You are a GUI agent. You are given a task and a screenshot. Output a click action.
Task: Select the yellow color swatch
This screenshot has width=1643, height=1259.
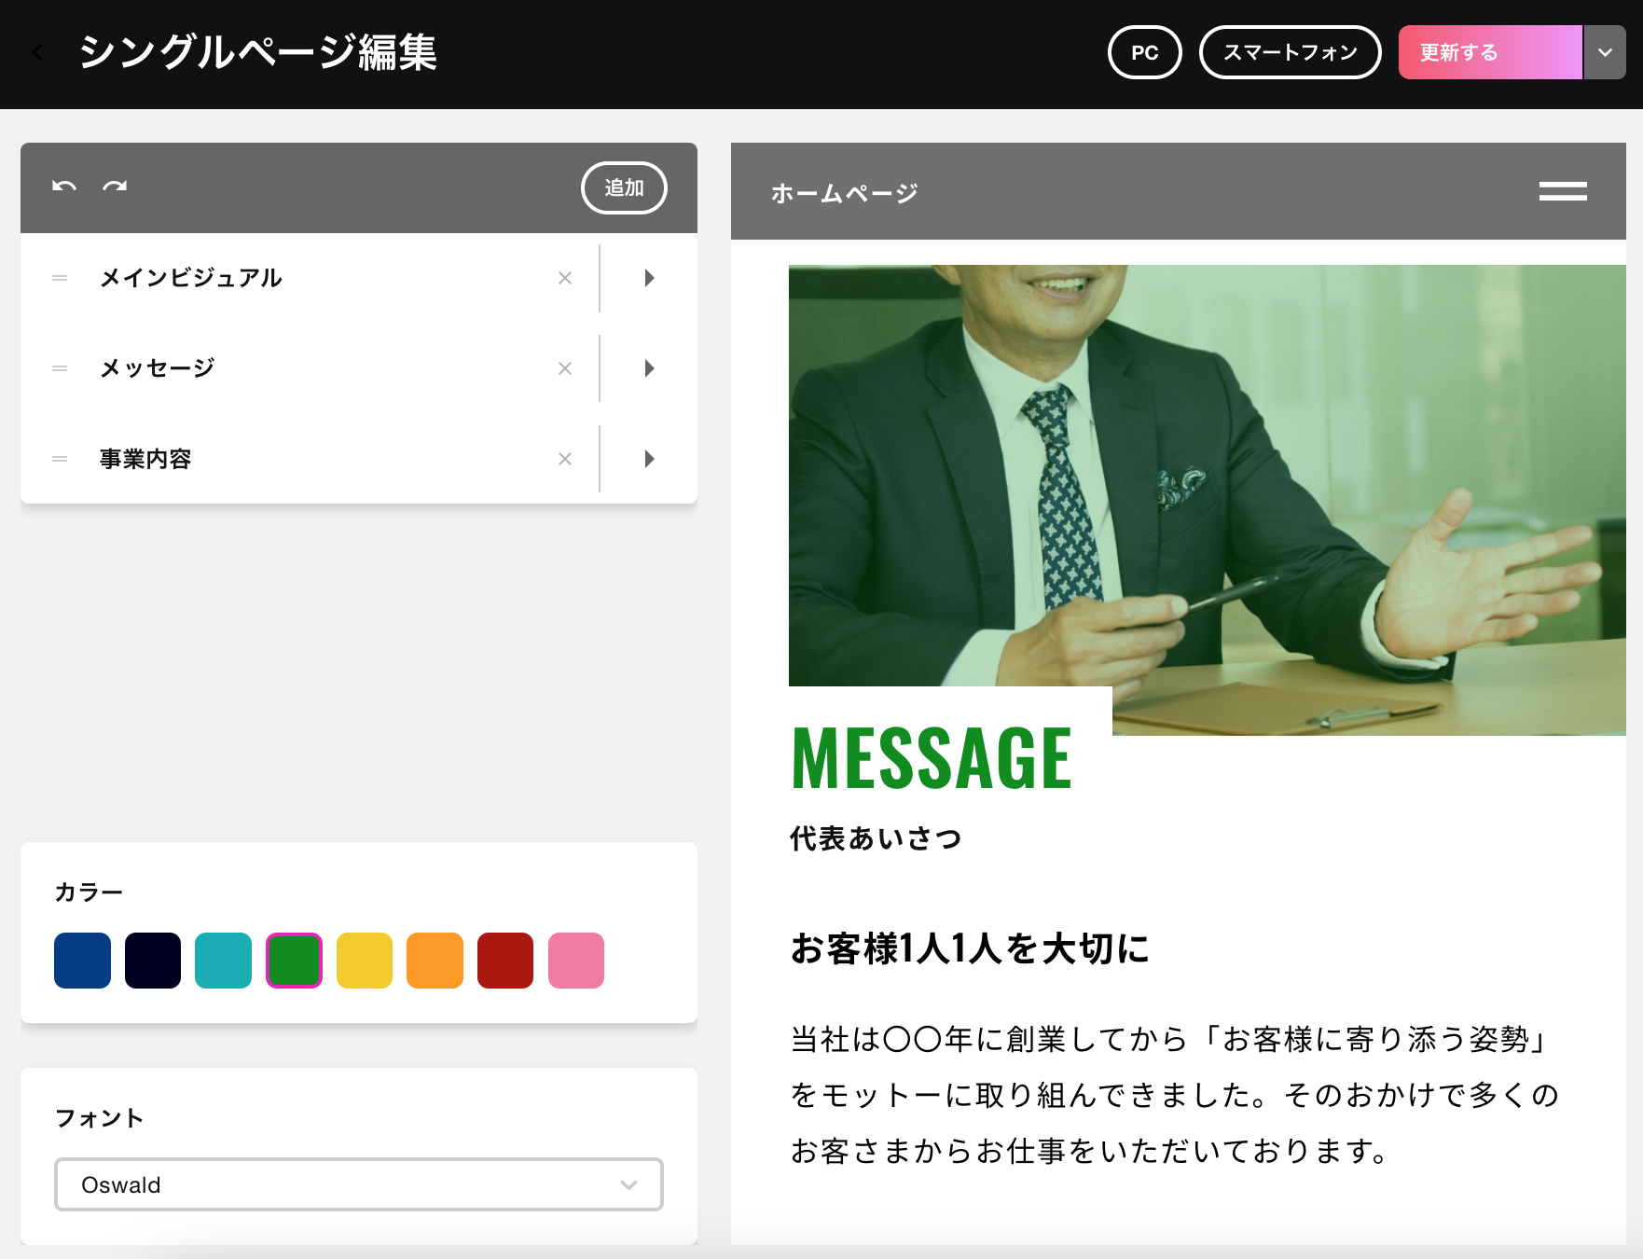click(365, 960)
